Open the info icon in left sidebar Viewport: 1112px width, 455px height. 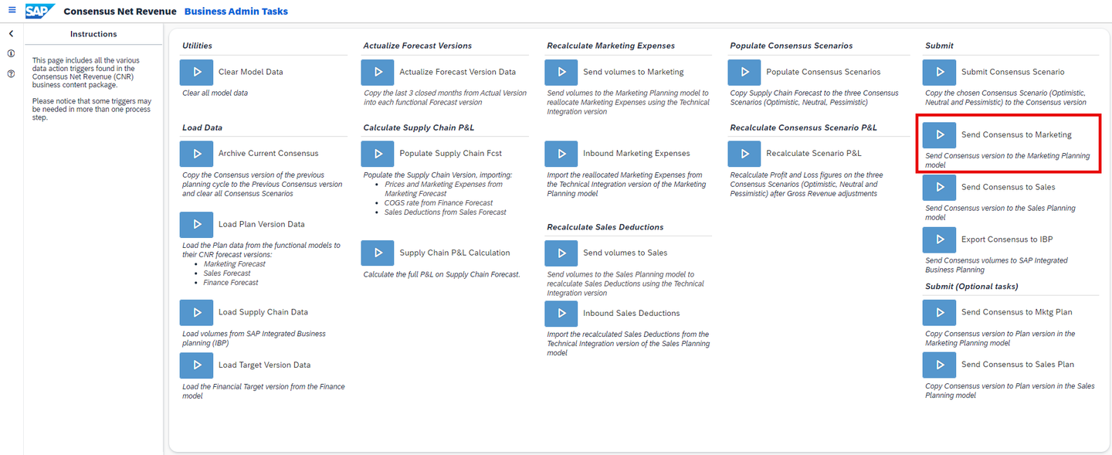click(11, 53)
